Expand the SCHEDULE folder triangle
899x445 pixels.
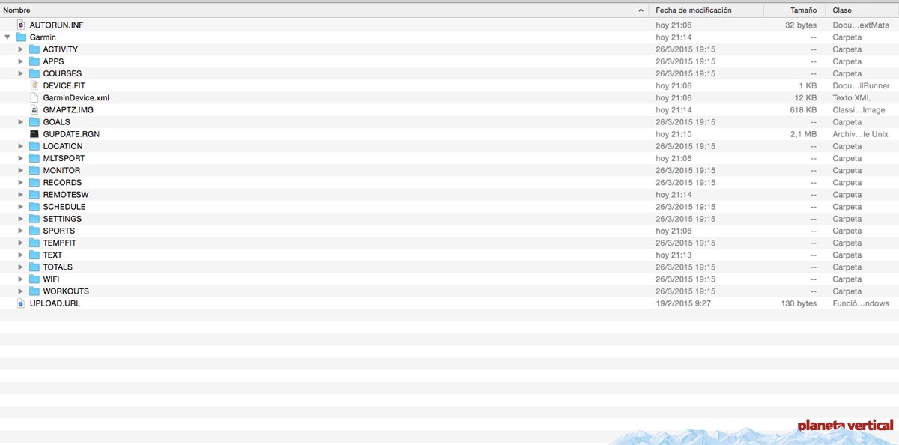pyautogui.click(x=21, y=207)
